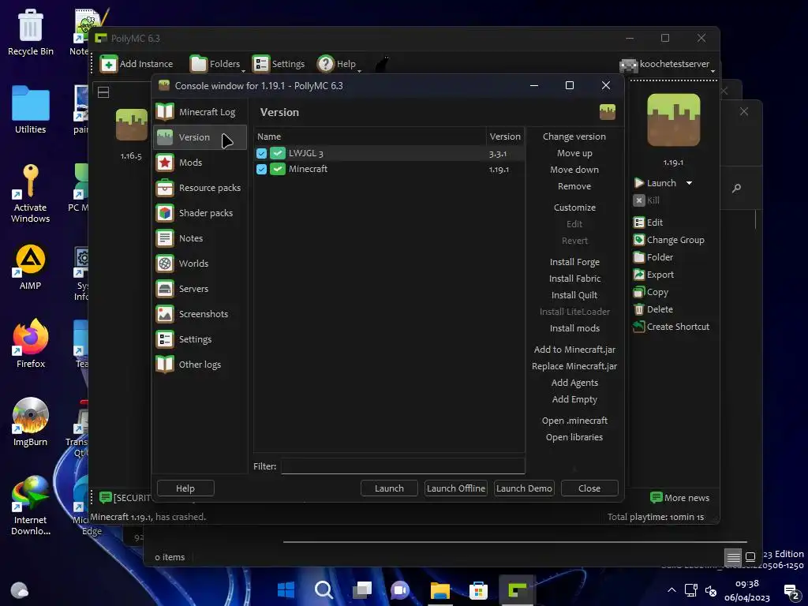Click the Launch button in console window
The height and width of the screenshot is (606, 808).
[389, 488]
